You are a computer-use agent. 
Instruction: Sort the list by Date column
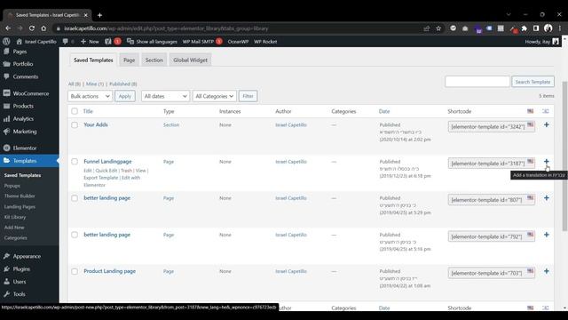[x=384, y=111]
